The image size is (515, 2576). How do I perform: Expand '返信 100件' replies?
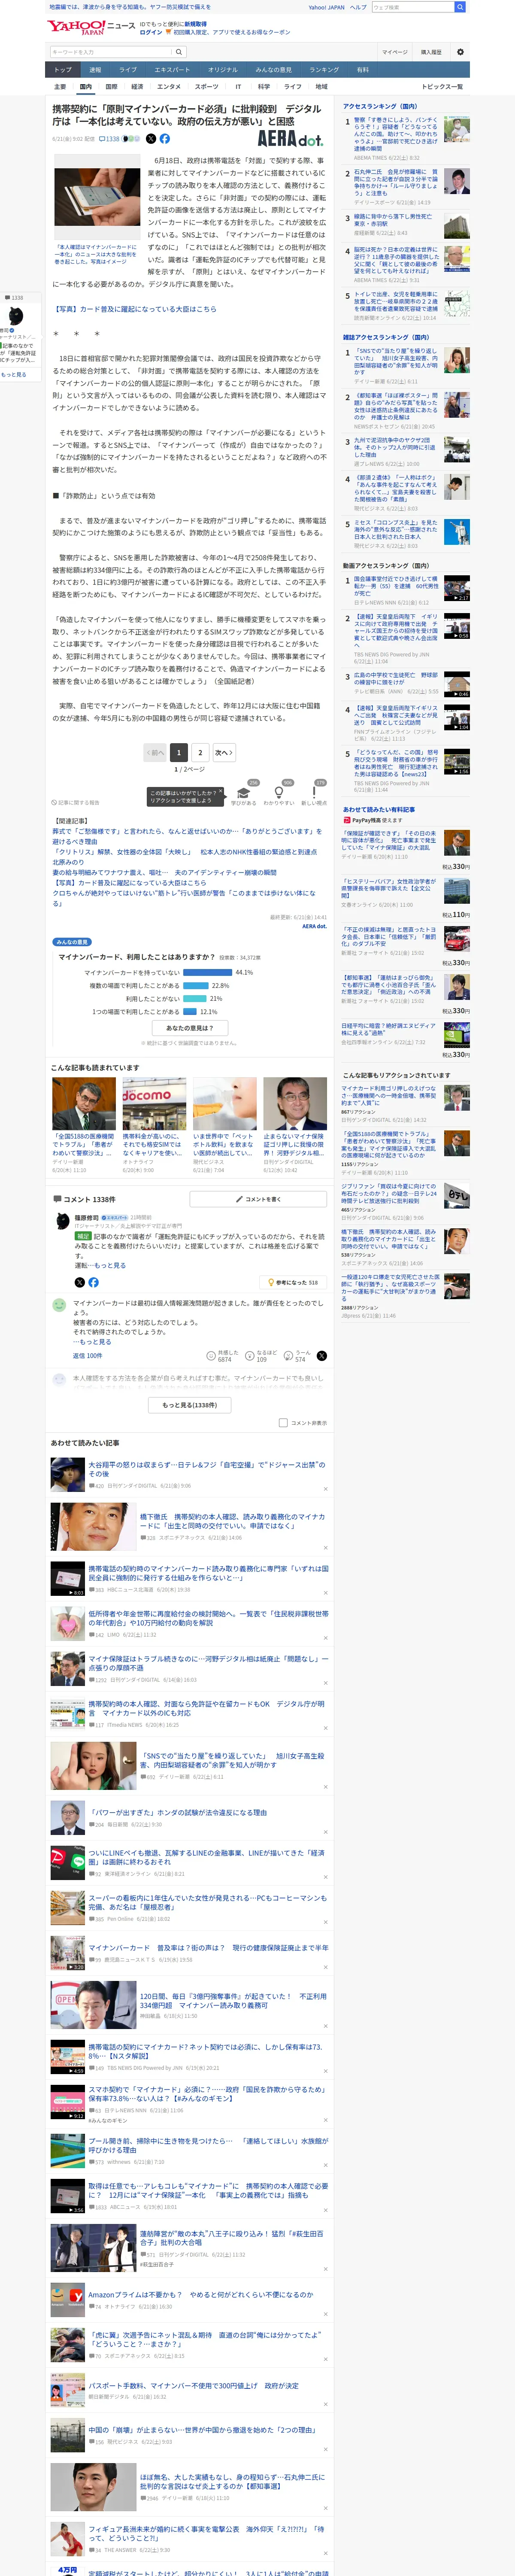[87, 1356]
